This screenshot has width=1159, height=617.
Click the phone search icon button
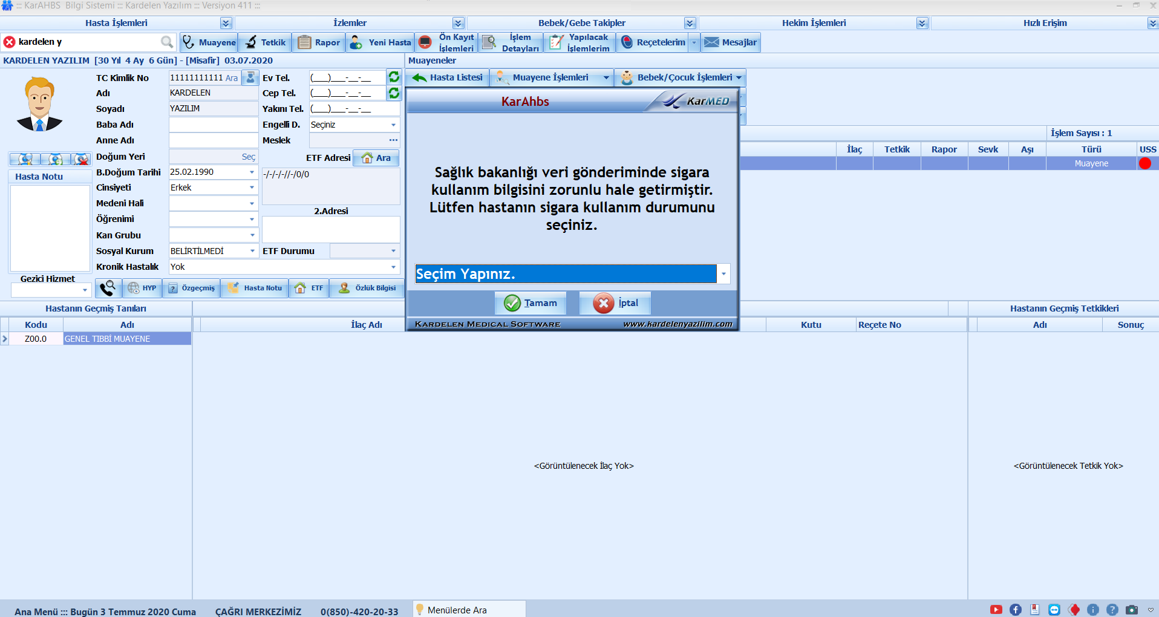(x=108, y=288)
